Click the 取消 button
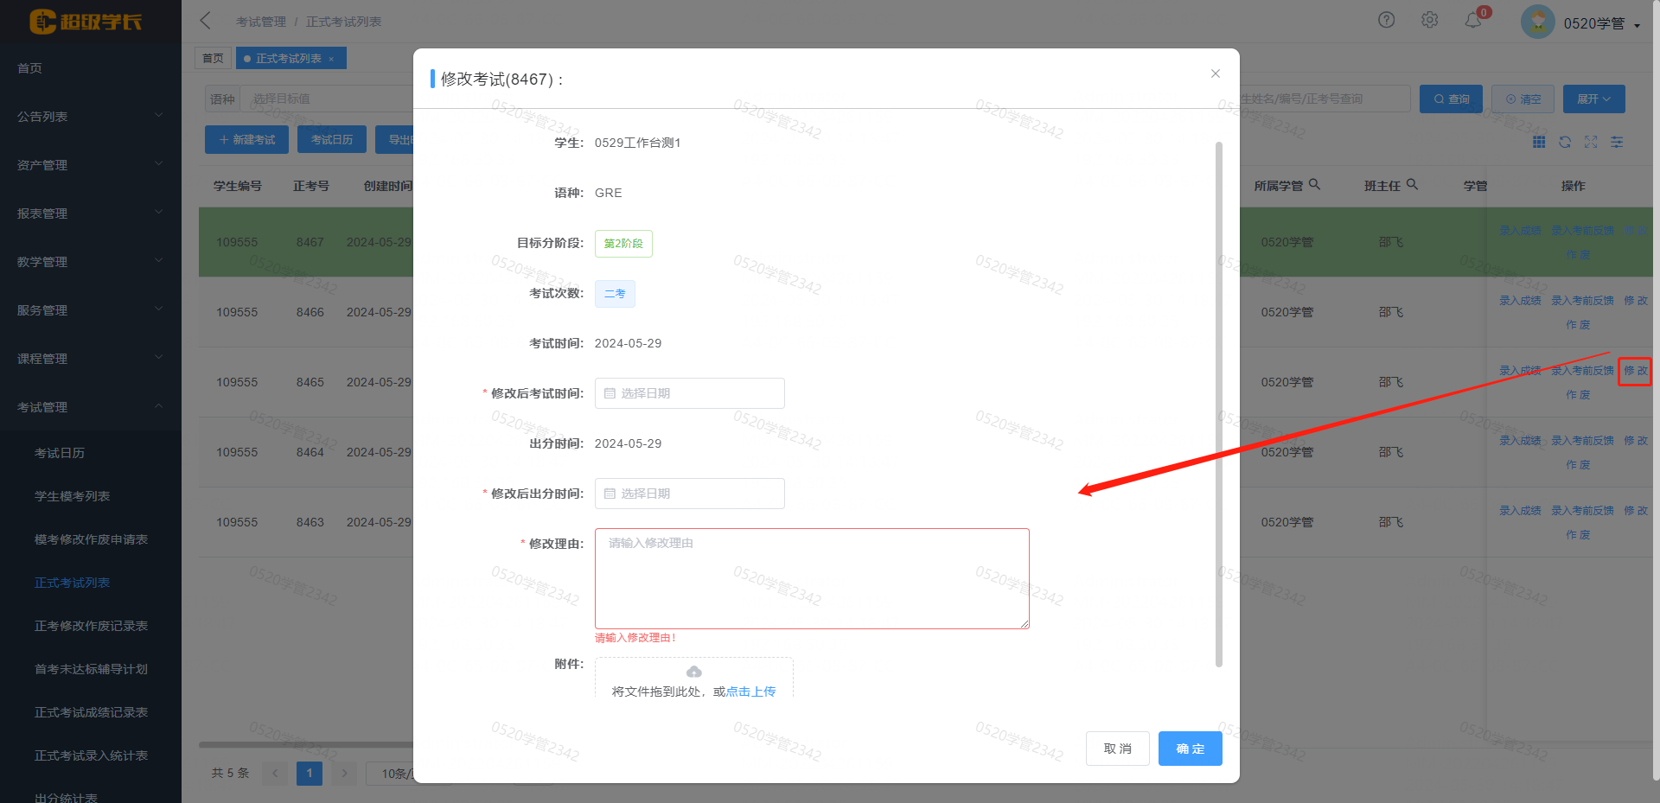 pos(1117,749)
